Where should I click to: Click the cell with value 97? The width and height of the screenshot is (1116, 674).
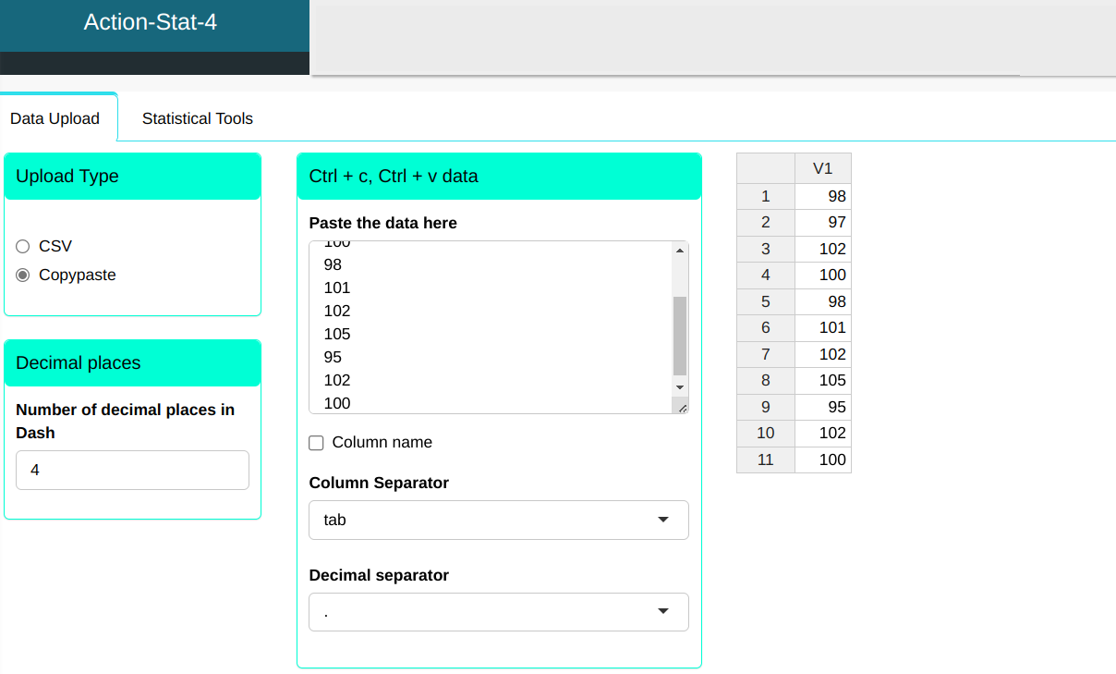[822, 222]
